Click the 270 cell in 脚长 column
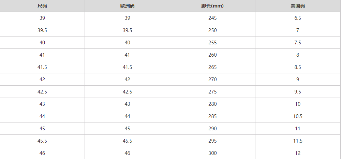 coord(212,79)
